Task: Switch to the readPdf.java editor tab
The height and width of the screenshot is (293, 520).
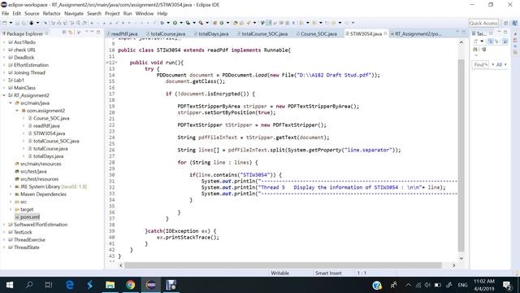Action: tap(124, 34)
